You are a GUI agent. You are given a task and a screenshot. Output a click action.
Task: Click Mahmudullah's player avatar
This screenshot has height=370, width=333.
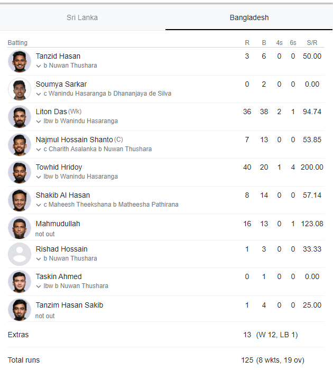click(20, 228)
